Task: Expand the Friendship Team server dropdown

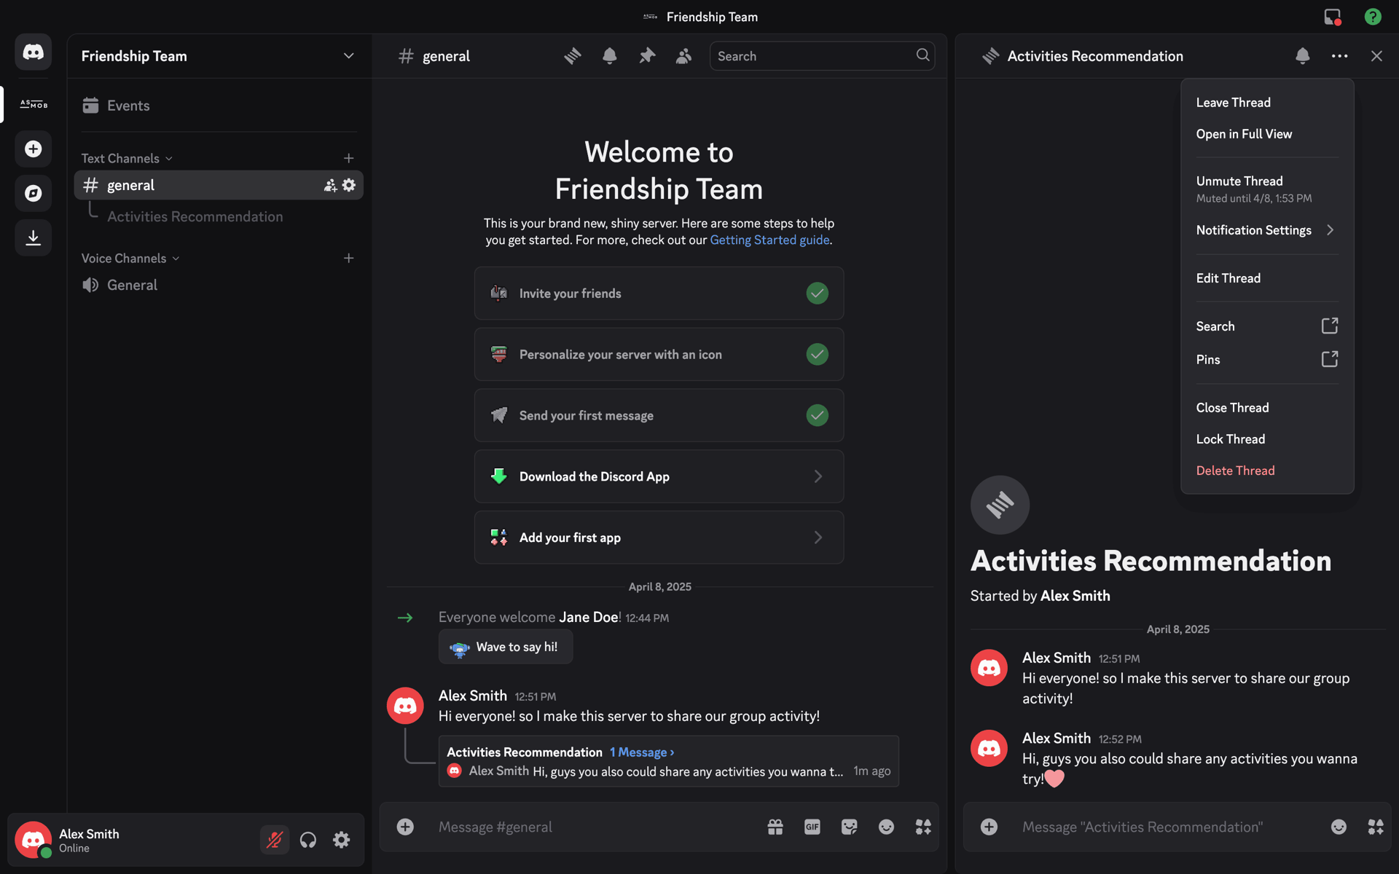Action: pos(349,56)
